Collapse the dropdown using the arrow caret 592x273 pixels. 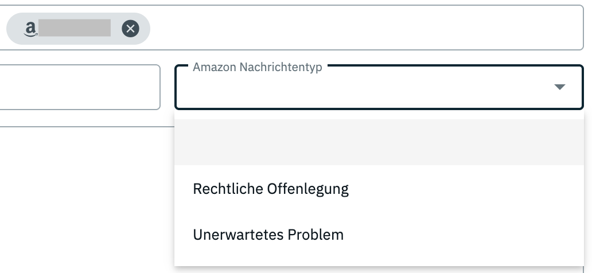[x=560, y=87]
